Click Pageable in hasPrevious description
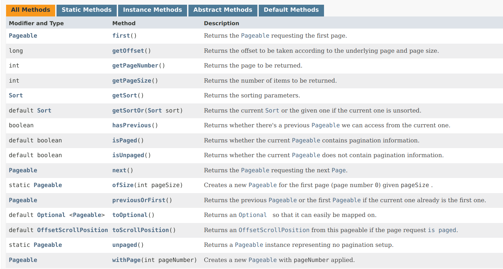 click(x=326, y=125)
